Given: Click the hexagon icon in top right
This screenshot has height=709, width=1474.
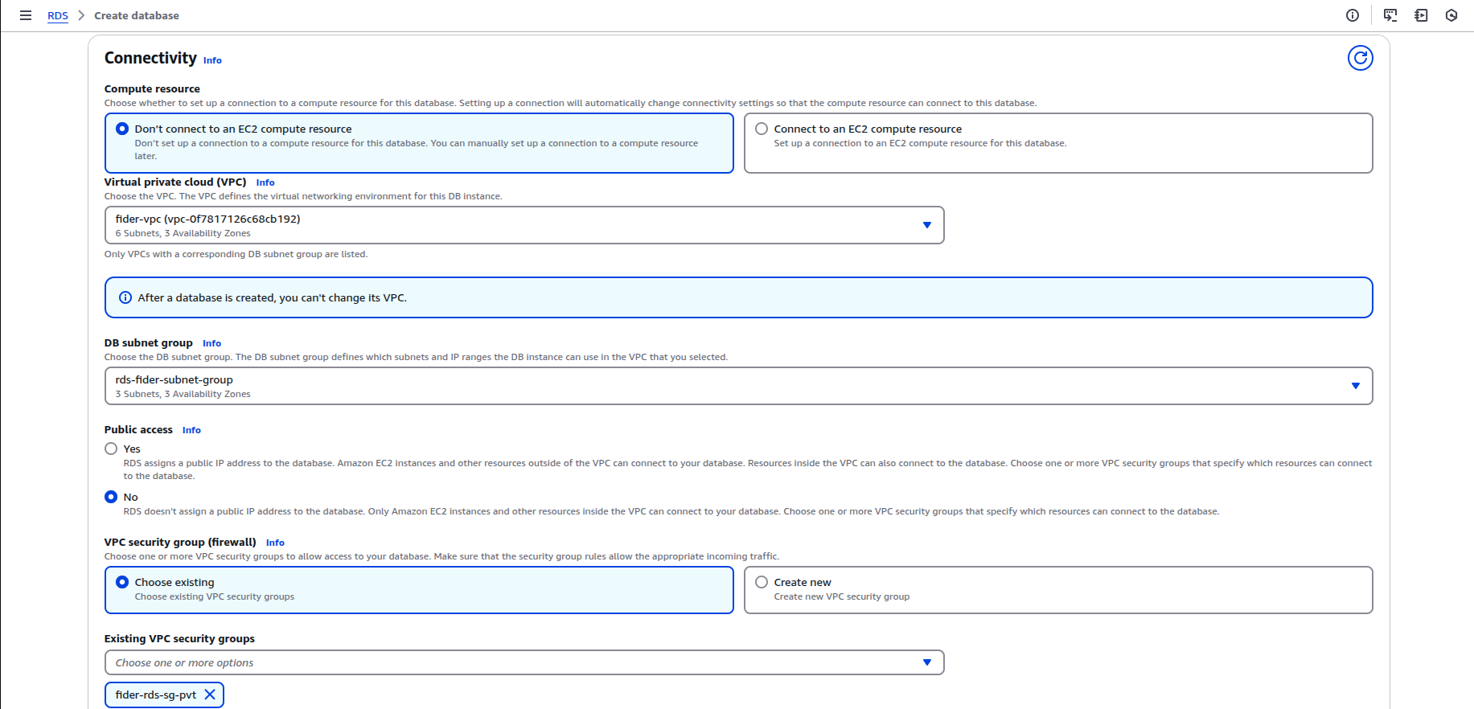Looking at the screenshot, I should point(1451,15).
